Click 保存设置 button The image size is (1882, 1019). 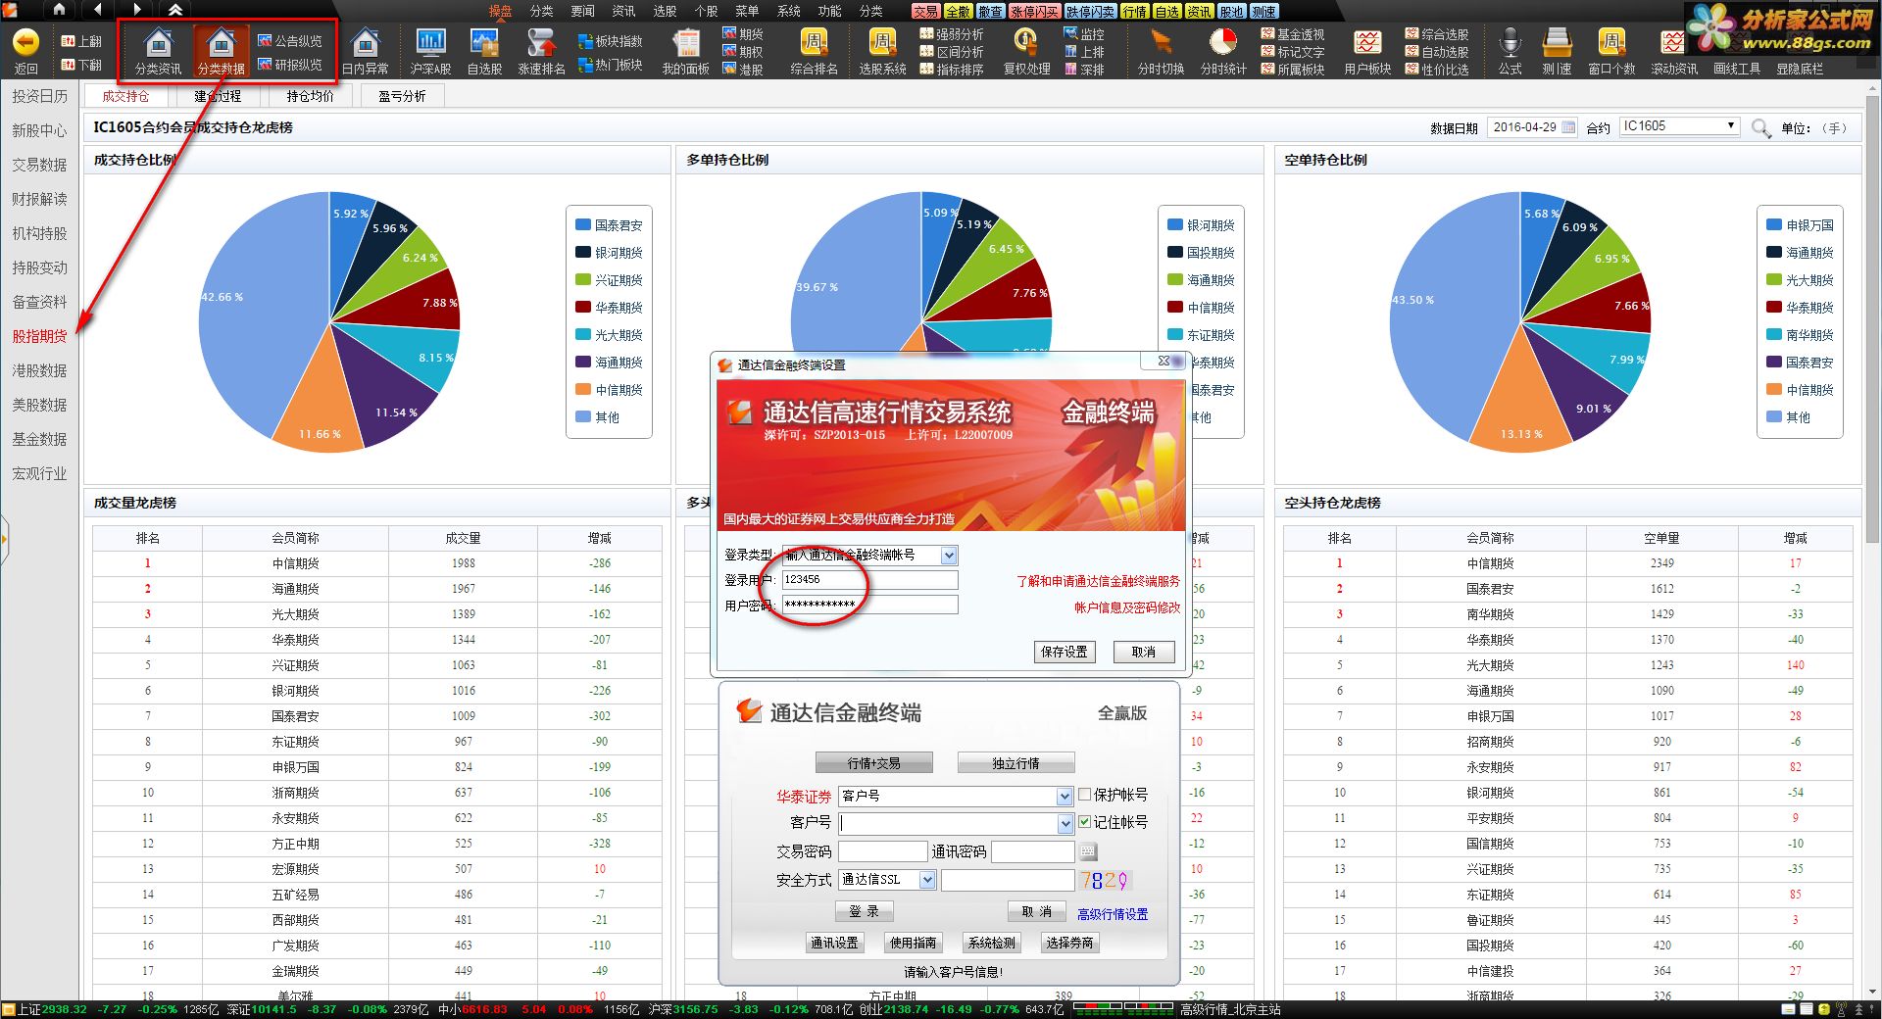[x=1065, y=652]
